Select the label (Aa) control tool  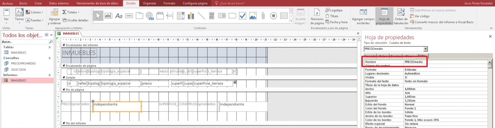point(119,16)
